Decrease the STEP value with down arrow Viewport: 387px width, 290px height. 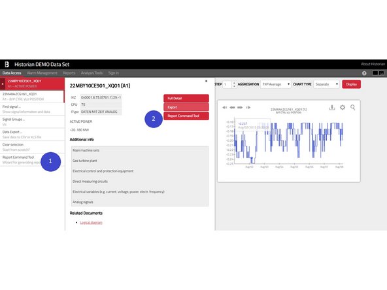[234, 86]
